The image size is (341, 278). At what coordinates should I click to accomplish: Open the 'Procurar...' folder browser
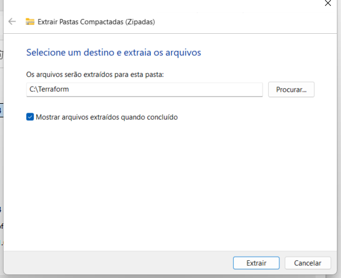click(x=291, y=90)
